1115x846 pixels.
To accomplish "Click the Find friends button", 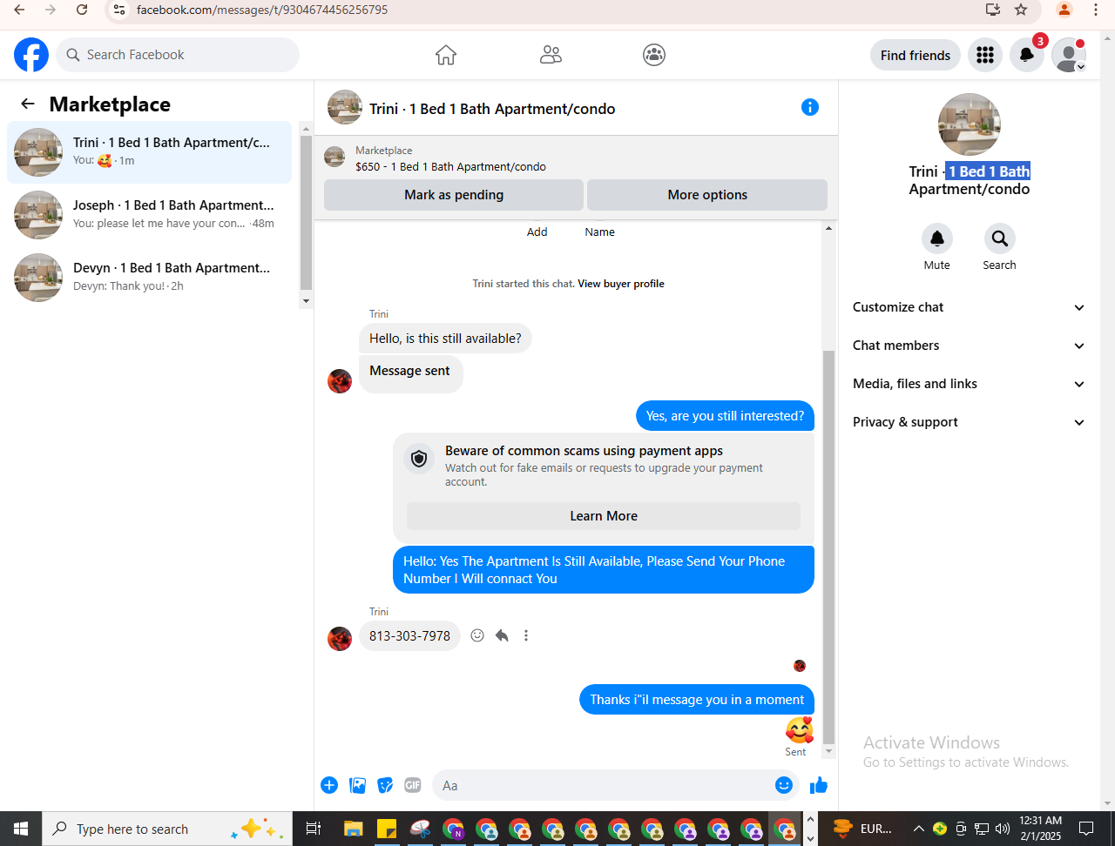I will click(x=916, y=55).
